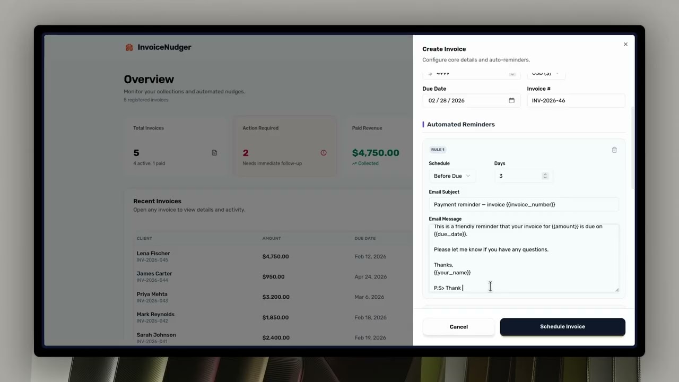Image resolution: width=679 pixels, height=382 pixels.
Task: Click the InvoiceNudger logo icon
Action: tap(129, 47)
